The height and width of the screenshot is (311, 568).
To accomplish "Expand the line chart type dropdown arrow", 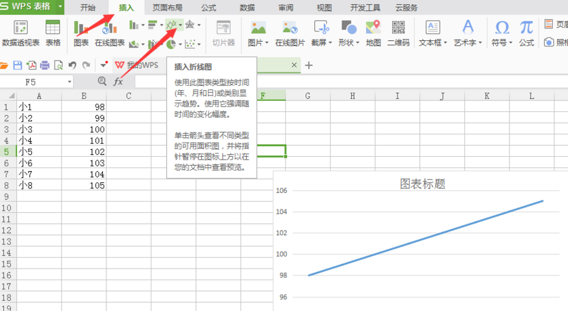I will click(x=181, y=25).
